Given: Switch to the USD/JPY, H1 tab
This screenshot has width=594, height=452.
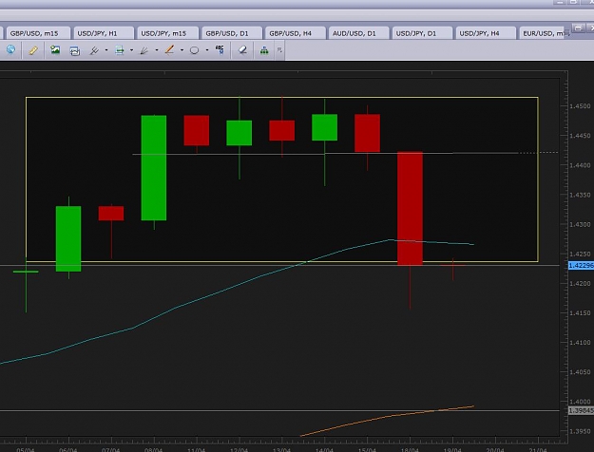Looking at the screenshot, I should 104,33.
